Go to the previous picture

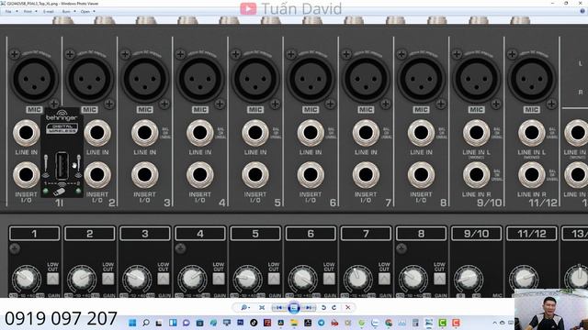[279, 308]
